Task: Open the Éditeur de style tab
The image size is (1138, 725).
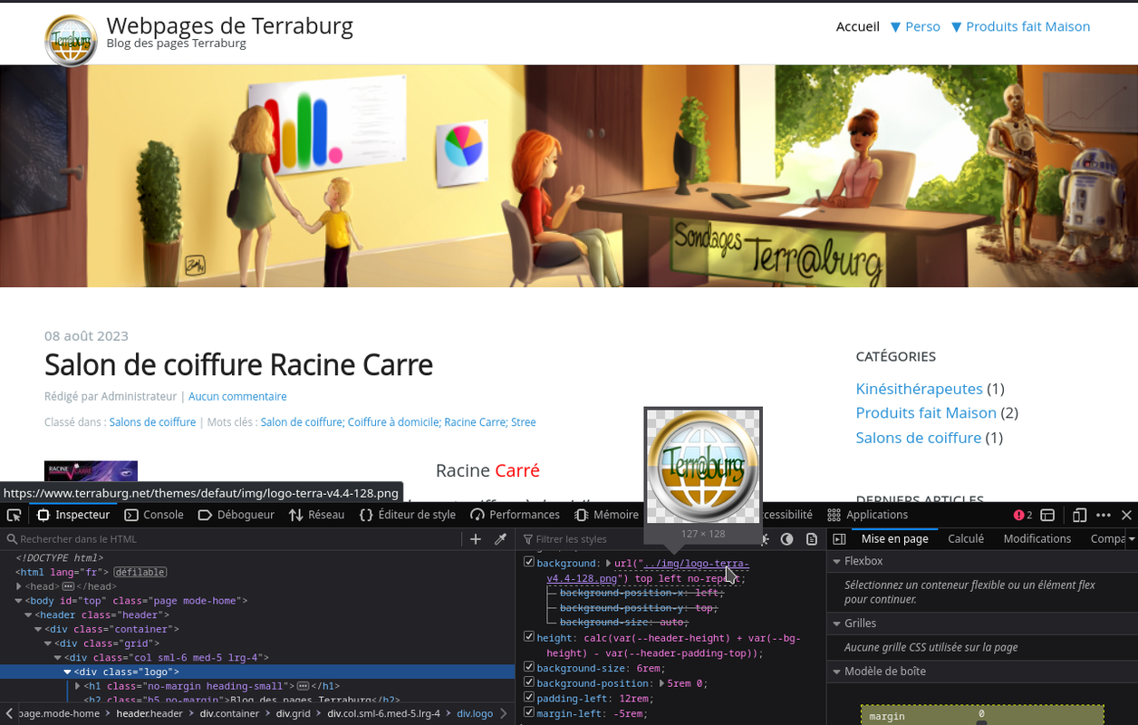Action: click(x=408, y=515)
